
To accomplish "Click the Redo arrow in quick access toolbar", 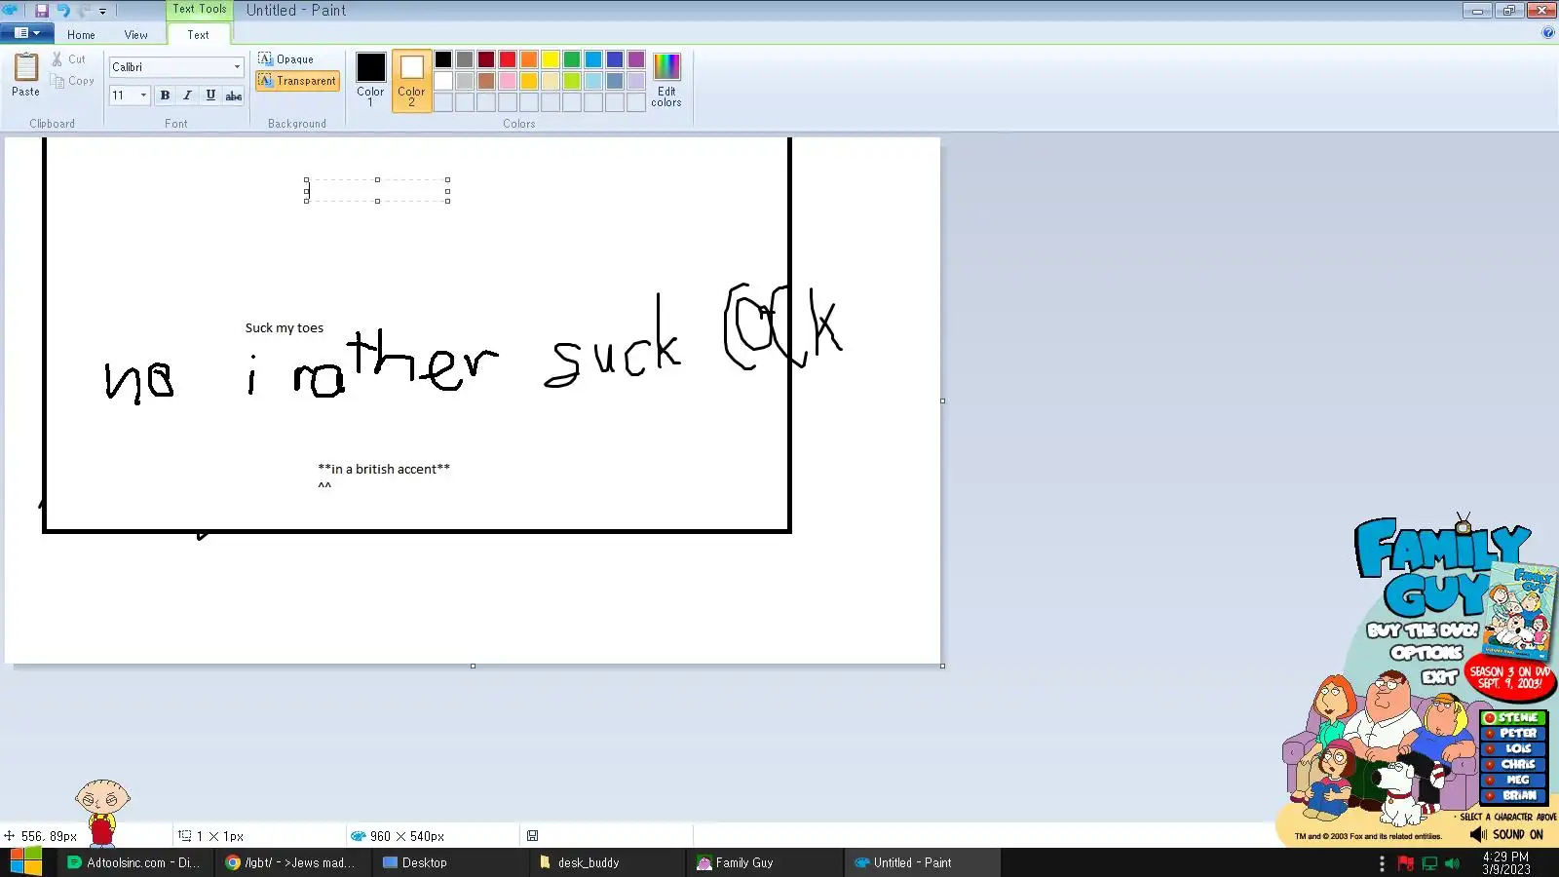I will pyautogui.click(x=84, y=11).
